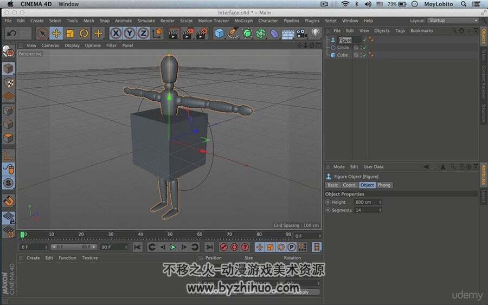Open Material Manager Create menu
488x305 pixels.
pyautogui.click(x=33, y=258)
